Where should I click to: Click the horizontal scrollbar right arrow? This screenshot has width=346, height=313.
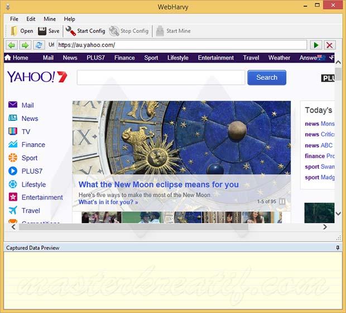point(325,227)
